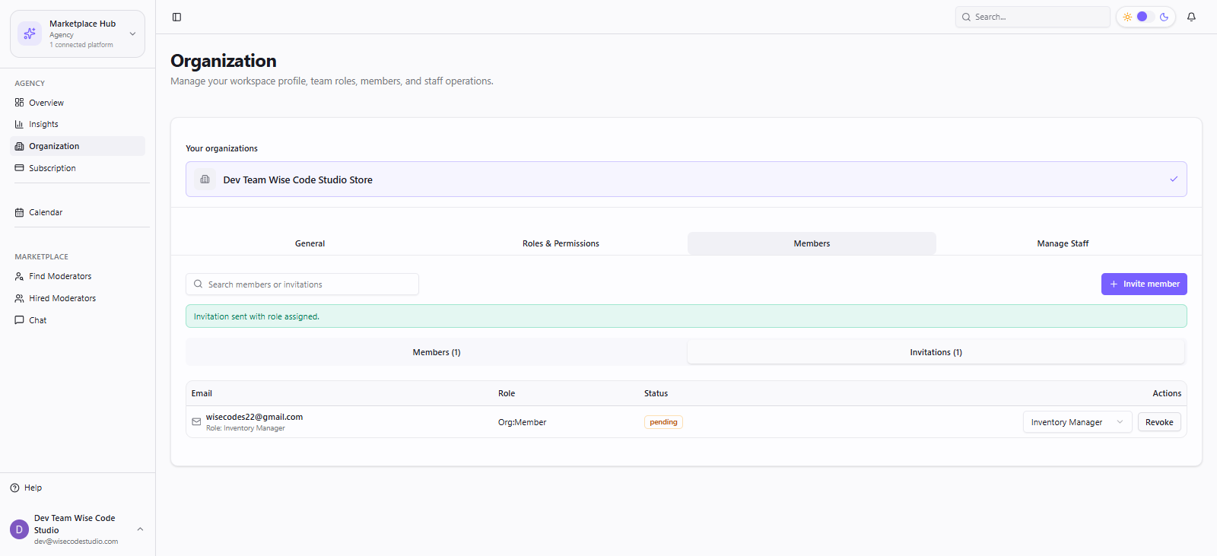Click building icon in organization selector

[x=205, y=180]
